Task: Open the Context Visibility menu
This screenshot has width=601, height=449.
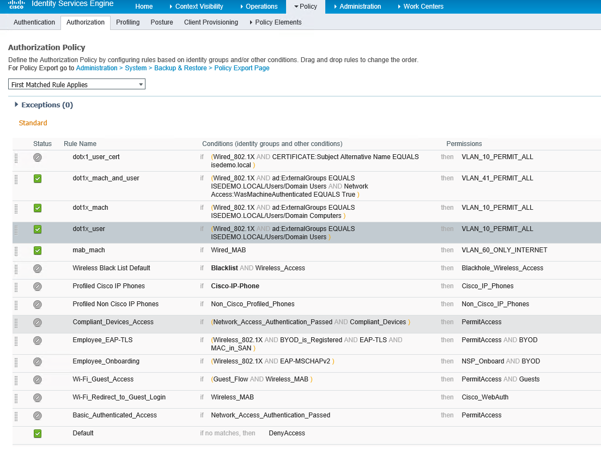Action: [x=196, y=7]
